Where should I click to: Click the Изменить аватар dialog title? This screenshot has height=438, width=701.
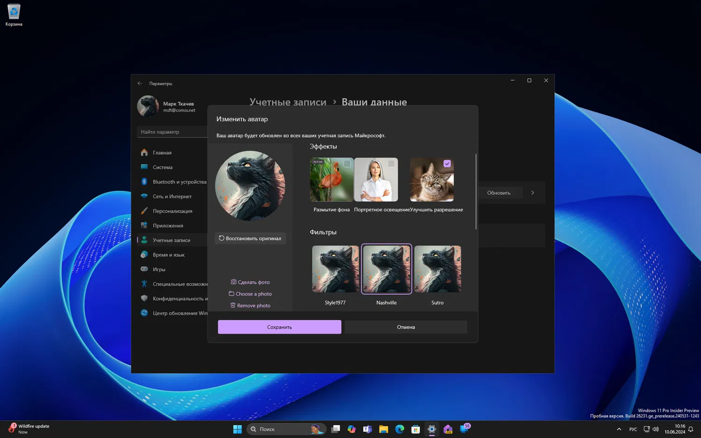coord(242,119)
